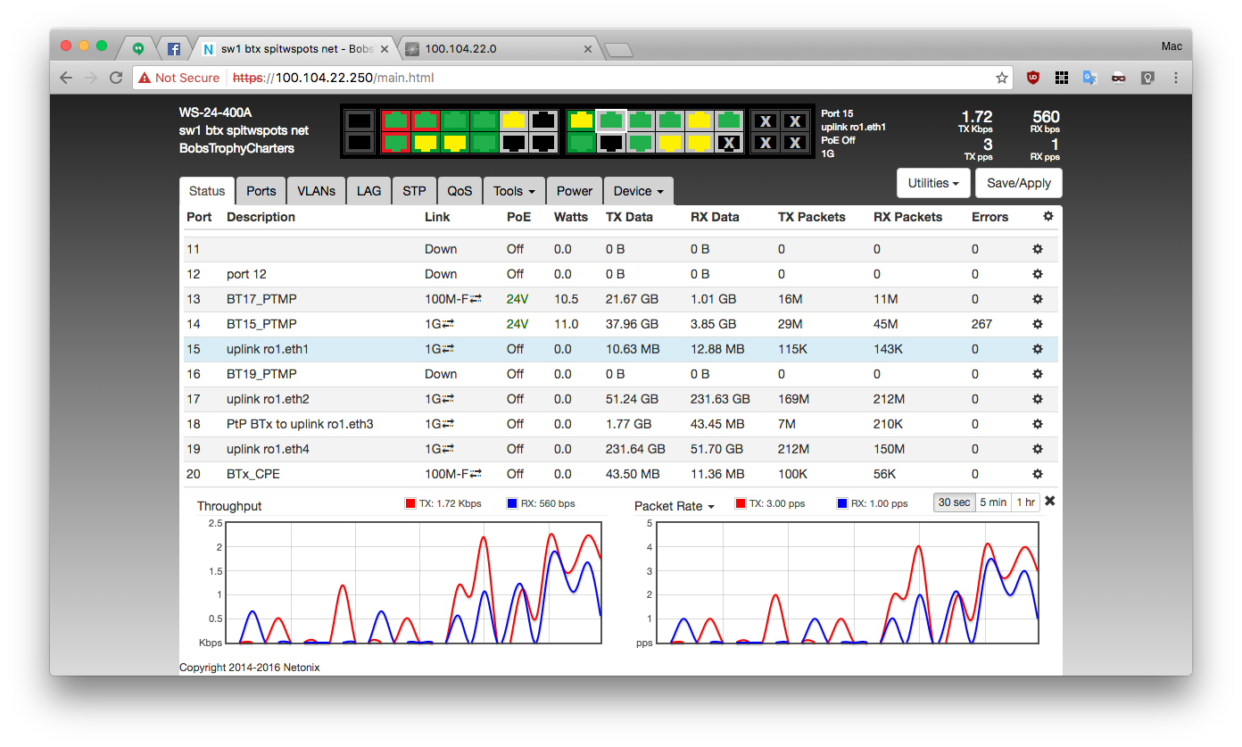Viewport: 1242px width, 747px height.
Task: Close the graph panel with X icon
Action: (x=1050, y=502)
